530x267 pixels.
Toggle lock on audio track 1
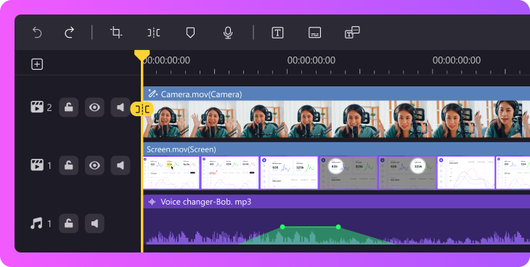pyautogui.click(x=69, y=223)
